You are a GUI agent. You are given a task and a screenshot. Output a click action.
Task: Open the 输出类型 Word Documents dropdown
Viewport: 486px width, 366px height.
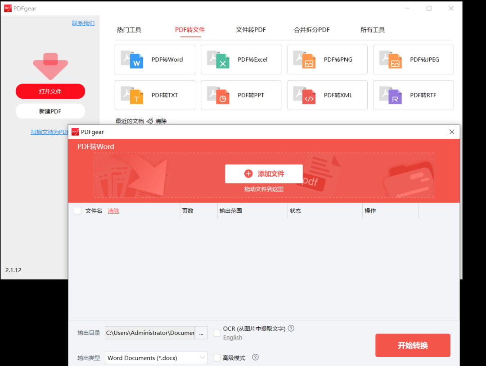156,357
